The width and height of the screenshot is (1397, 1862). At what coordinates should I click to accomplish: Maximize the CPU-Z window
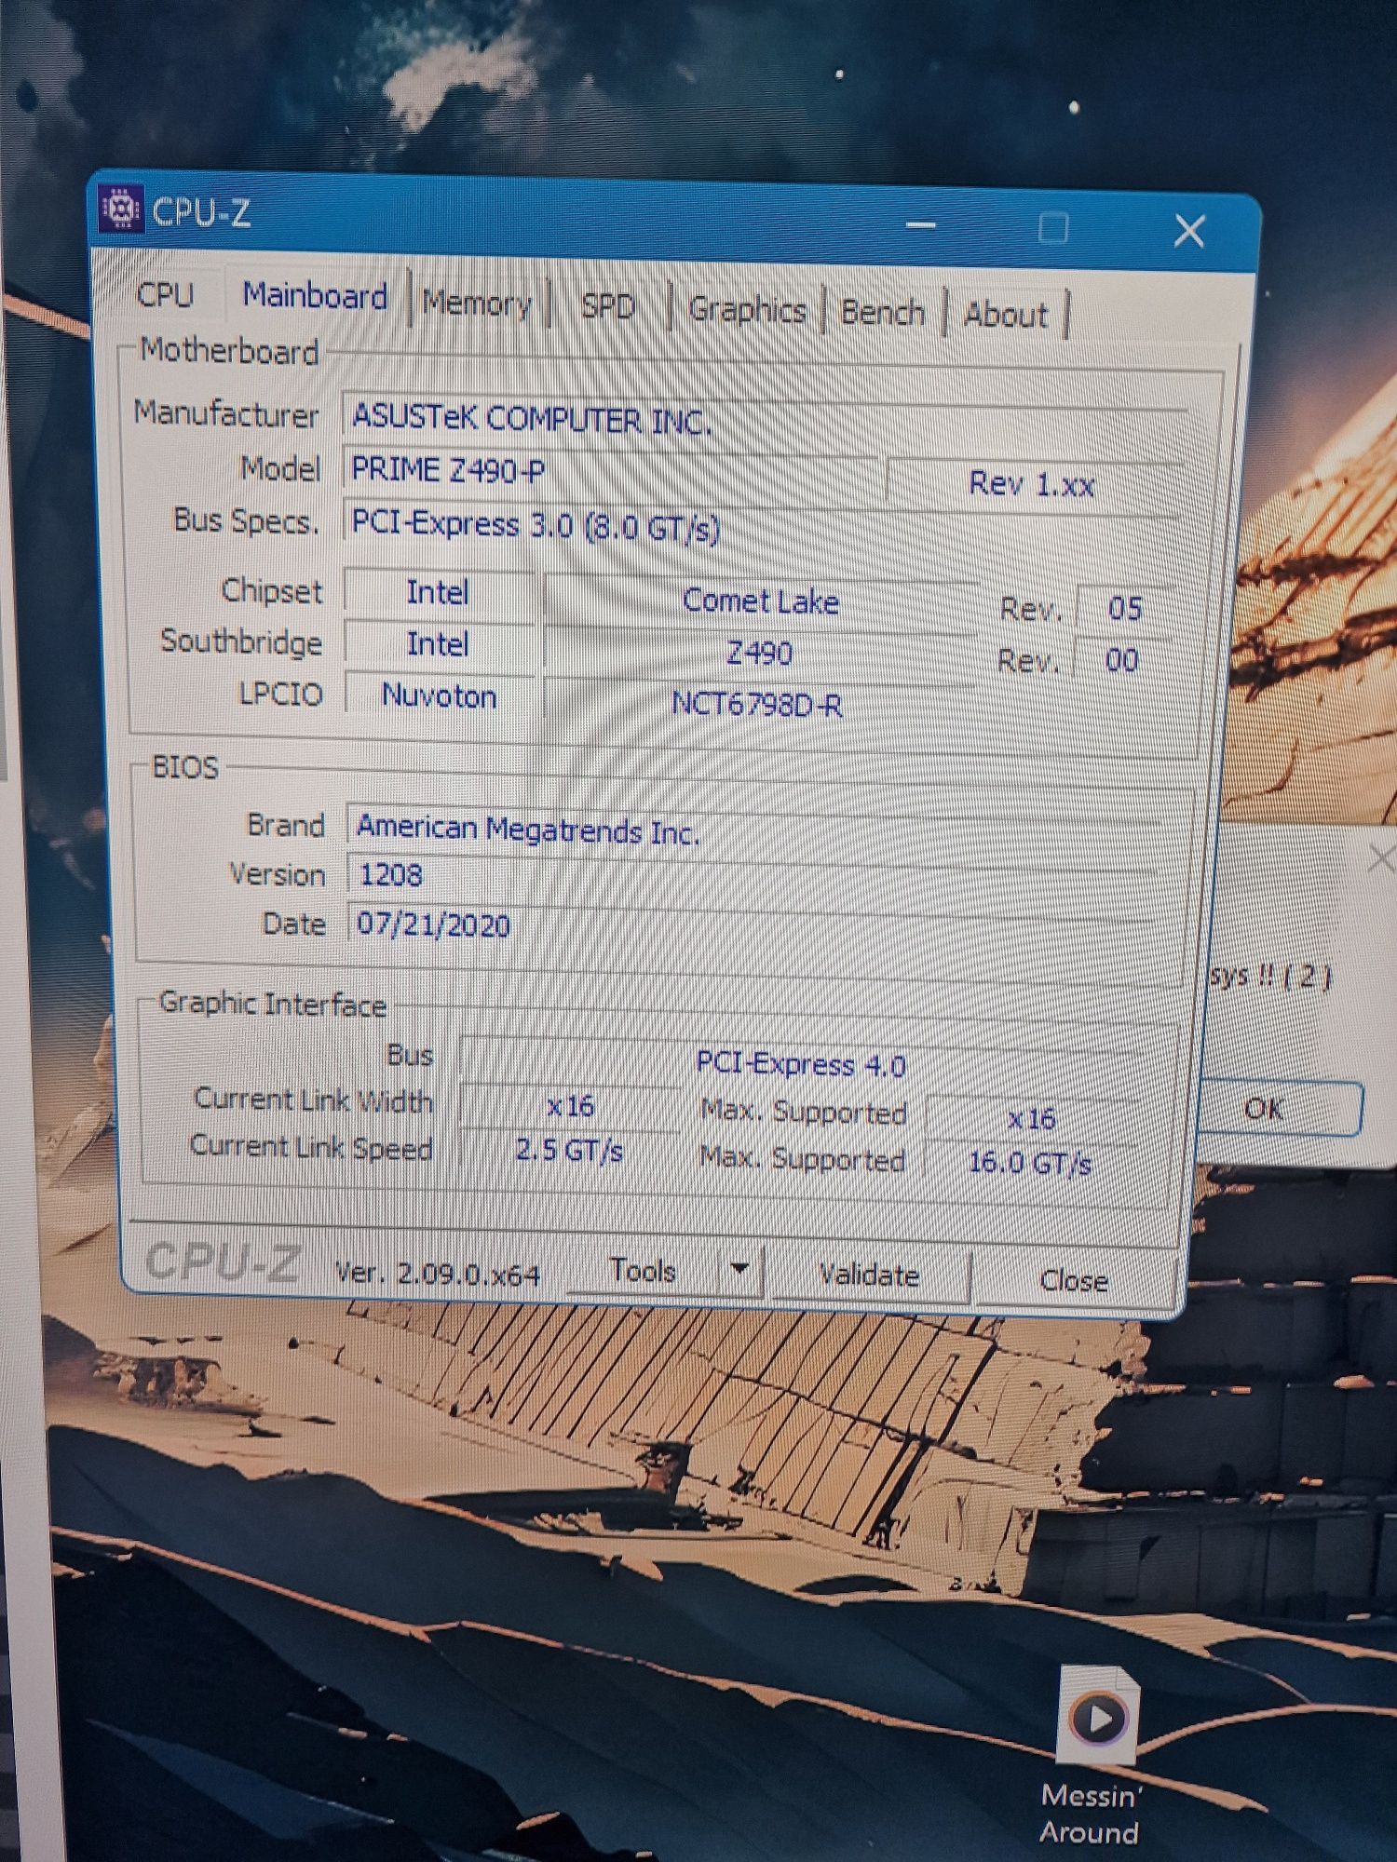1052,227
